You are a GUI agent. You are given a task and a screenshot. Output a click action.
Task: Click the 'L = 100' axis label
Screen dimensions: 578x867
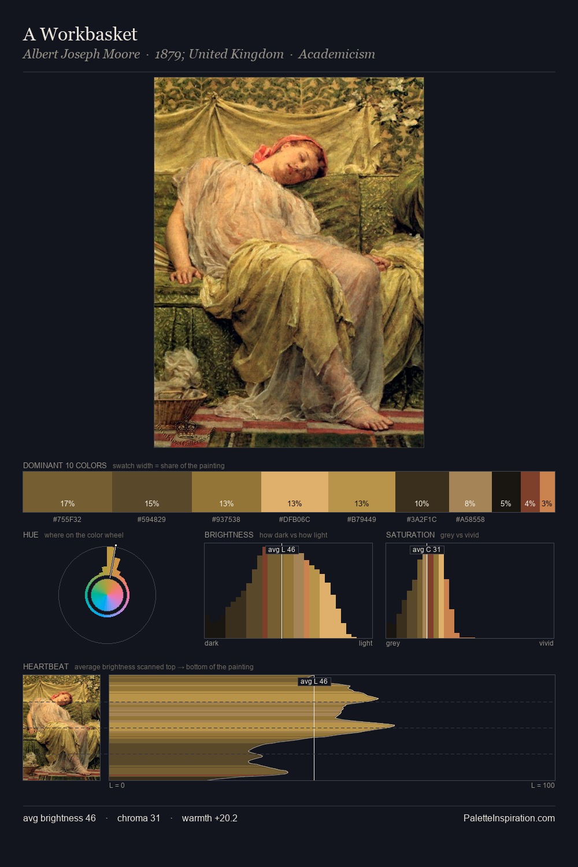[543, 785]
